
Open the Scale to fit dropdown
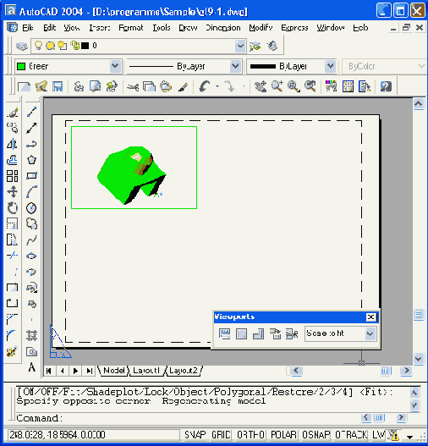370,333
